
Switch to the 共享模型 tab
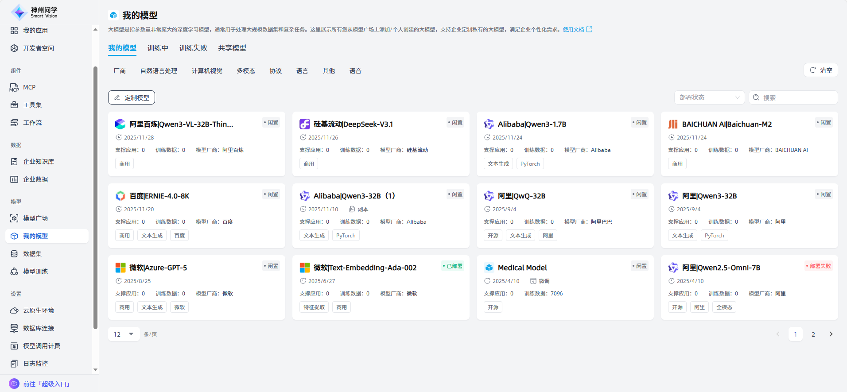(x=232, y=48)
